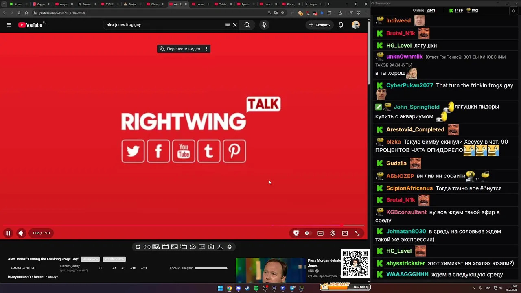This screenshot has width=521, height=293.
Task: Click the broadcast waves toolbar icon
Action: click(147, 247)
